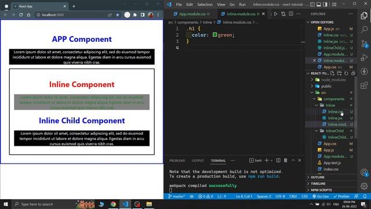Open the Accounts menu in activity bar

(364, 172)
